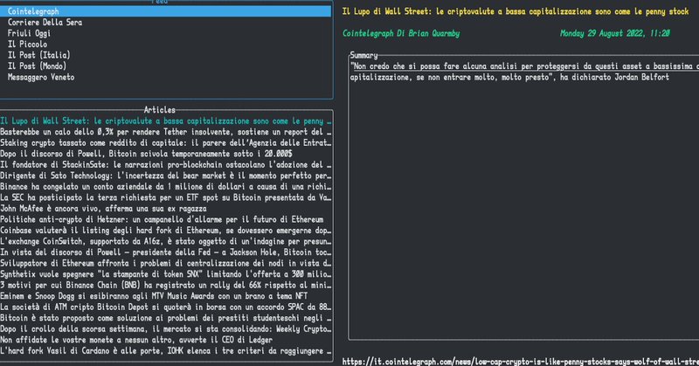Open the 'Bitcoin è stato proposto come soluzione' article
The width and height of the screenshot is (699, 366).
(166, 318)
